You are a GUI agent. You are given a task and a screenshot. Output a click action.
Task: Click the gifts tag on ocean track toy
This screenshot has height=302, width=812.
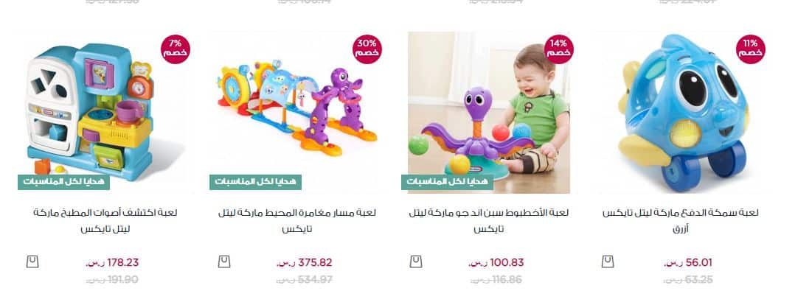[255, 182]
